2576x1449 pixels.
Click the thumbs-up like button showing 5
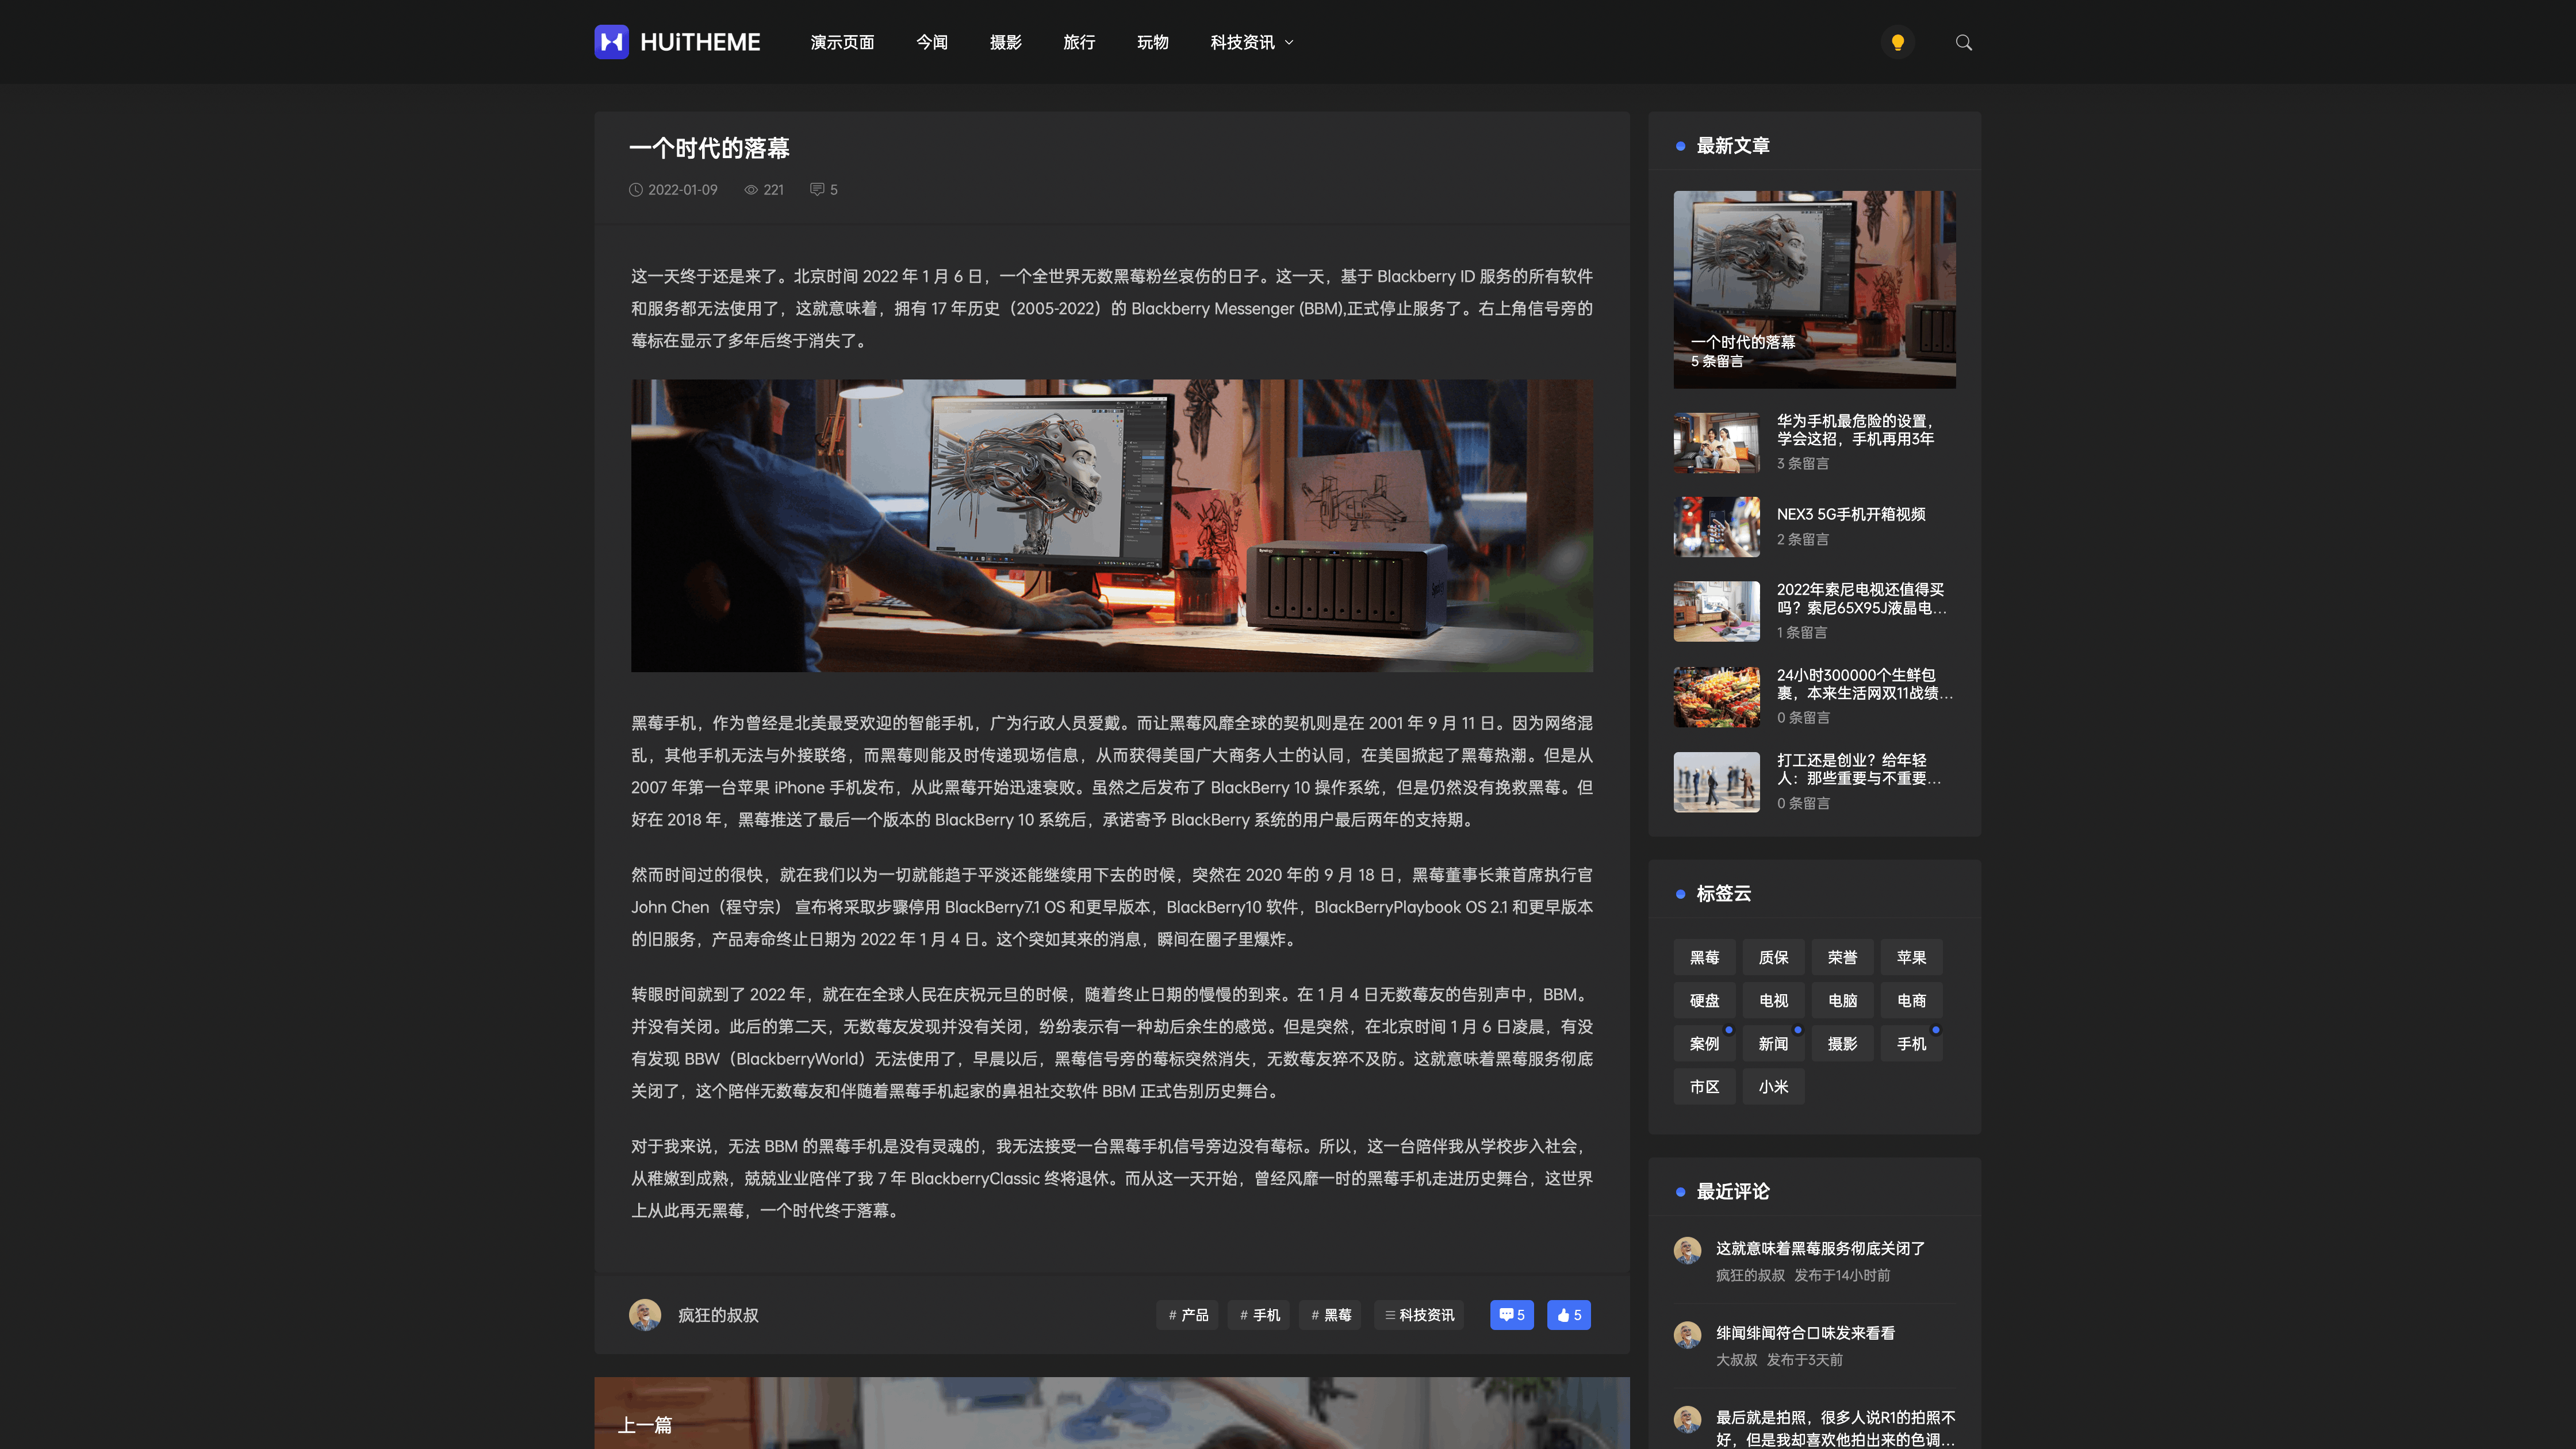pyautogui.click(x=1568, y=1315)
